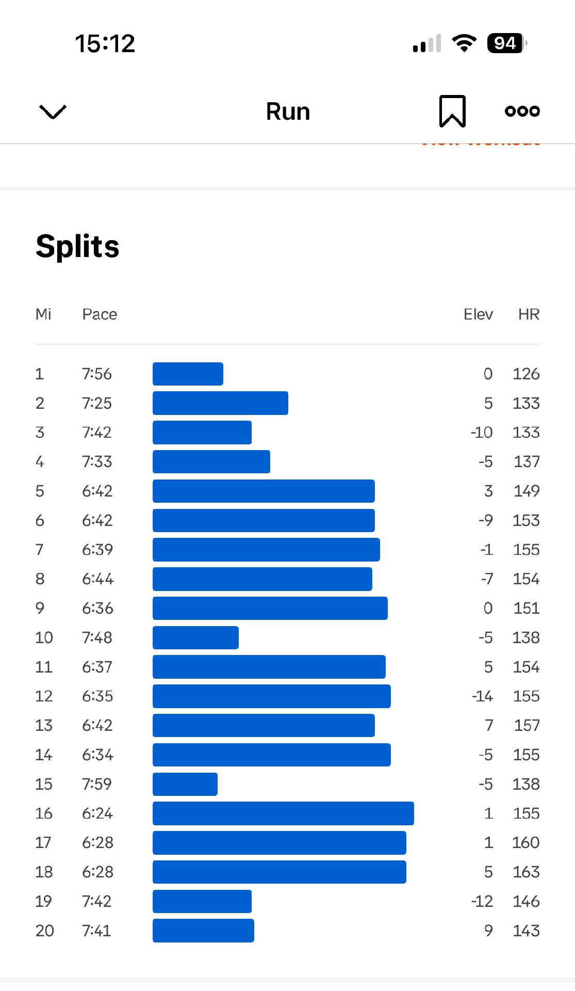Screen dimensions: 575x991
Task: Tap the 6:34 pace for mile 14
Action: coord(97,755)
